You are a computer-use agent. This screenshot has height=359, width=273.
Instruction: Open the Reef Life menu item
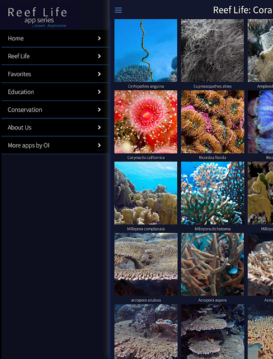click(55, 56)
